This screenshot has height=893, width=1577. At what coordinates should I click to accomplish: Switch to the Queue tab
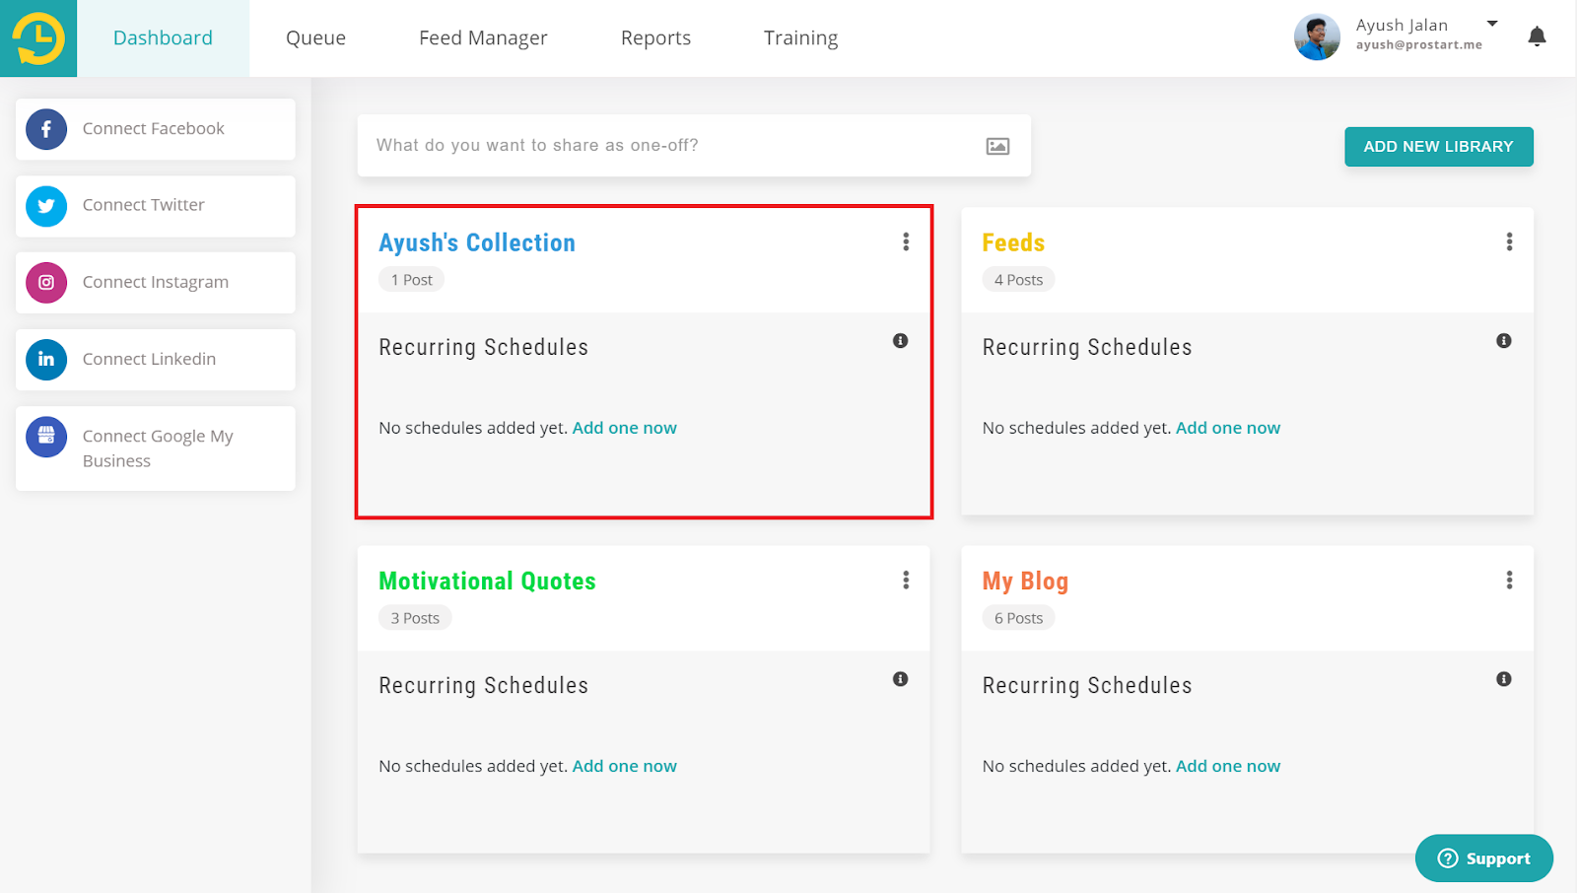(x=315, y=38)
